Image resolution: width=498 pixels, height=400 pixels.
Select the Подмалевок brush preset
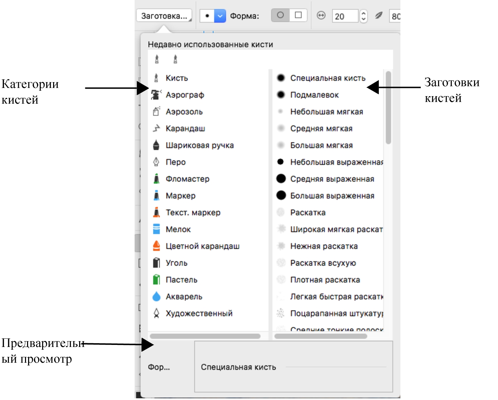click(314, 95)
